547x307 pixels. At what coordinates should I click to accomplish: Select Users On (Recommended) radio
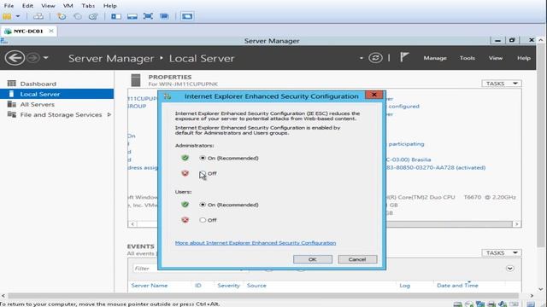[203, 205]
